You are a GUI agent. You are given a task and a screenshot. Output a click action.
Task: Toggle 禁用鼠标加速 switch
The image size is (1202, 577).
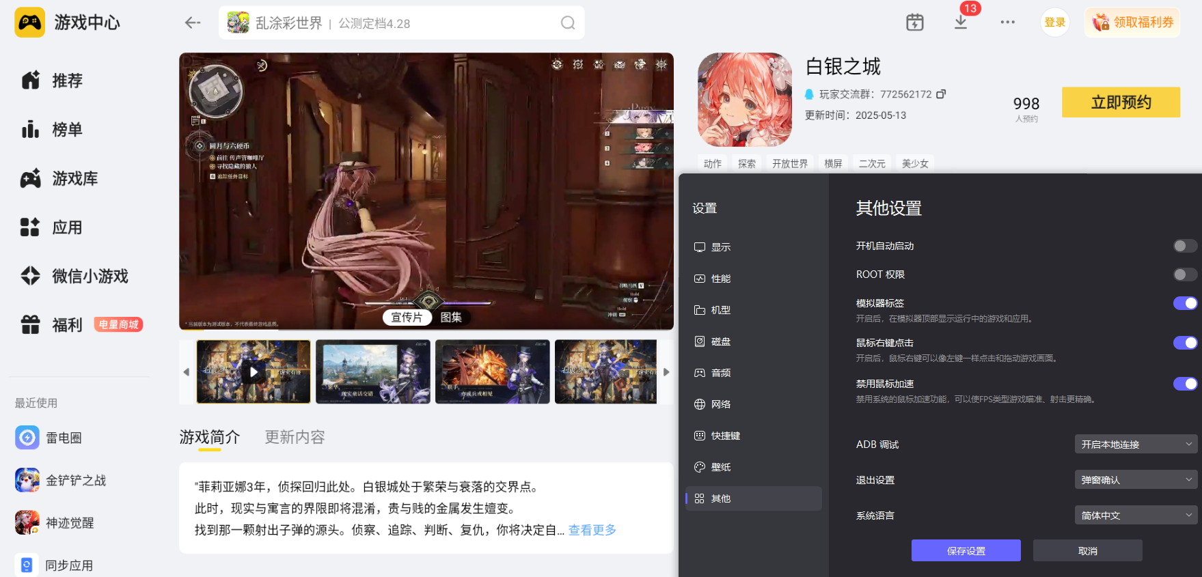1185,384
